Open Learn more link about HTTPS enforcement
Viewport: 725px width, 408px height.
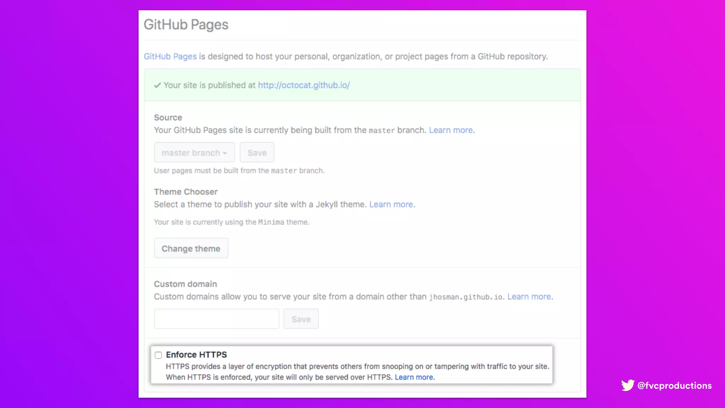tap(414, 377)
